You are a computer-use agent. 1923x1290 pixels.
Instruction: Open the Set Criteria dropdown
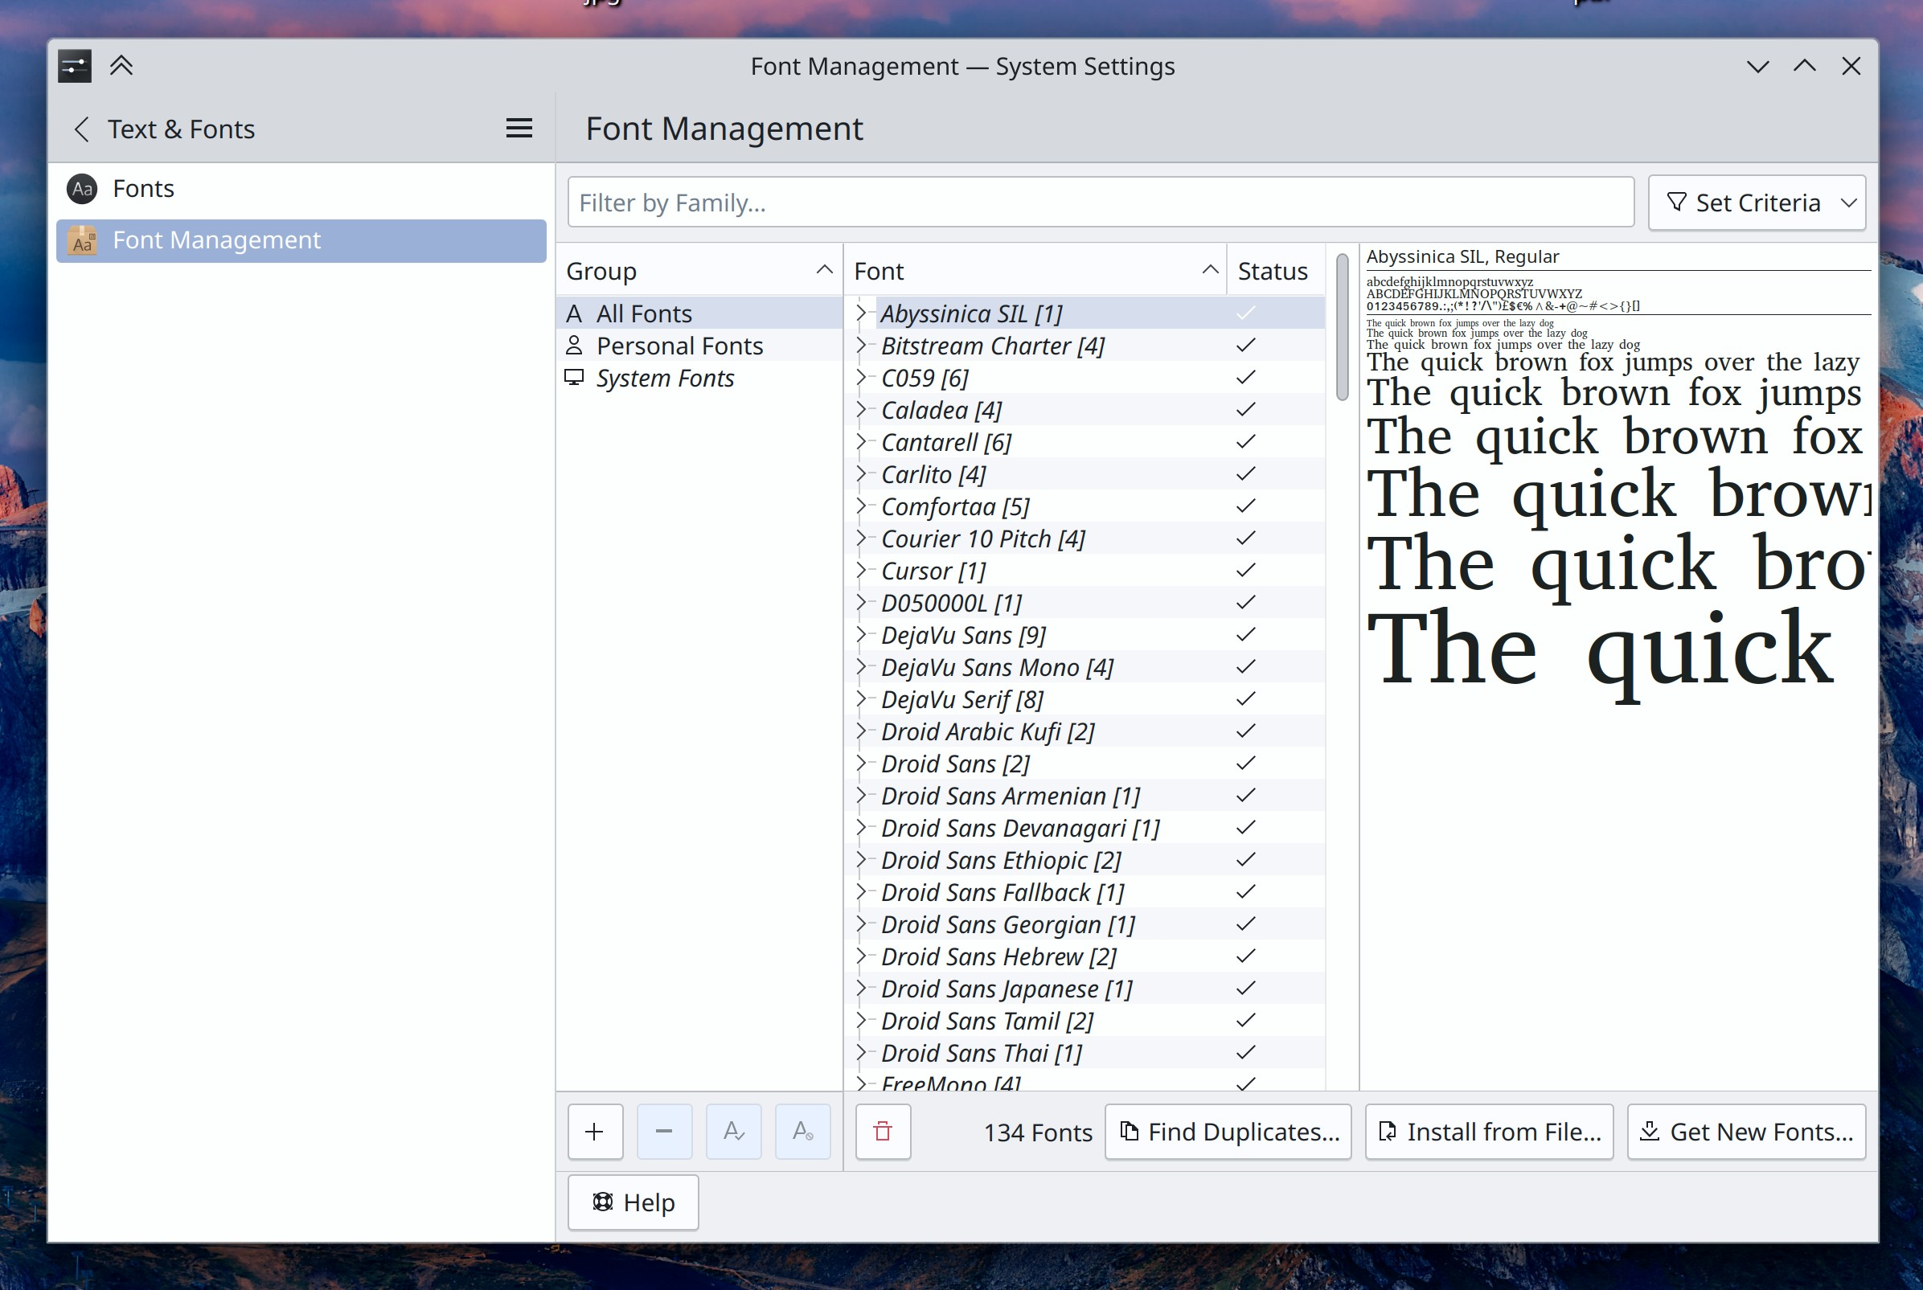pos(1757,203)
